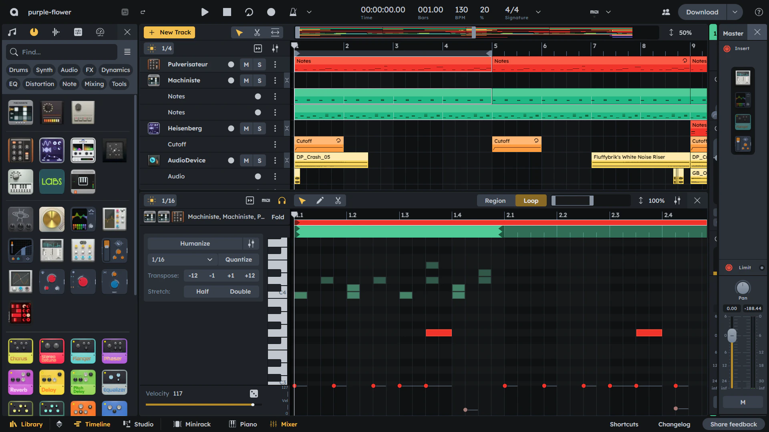Open the time signature dropdown
The width and height of the screenshot is (769, 432).
coord(538,12)
